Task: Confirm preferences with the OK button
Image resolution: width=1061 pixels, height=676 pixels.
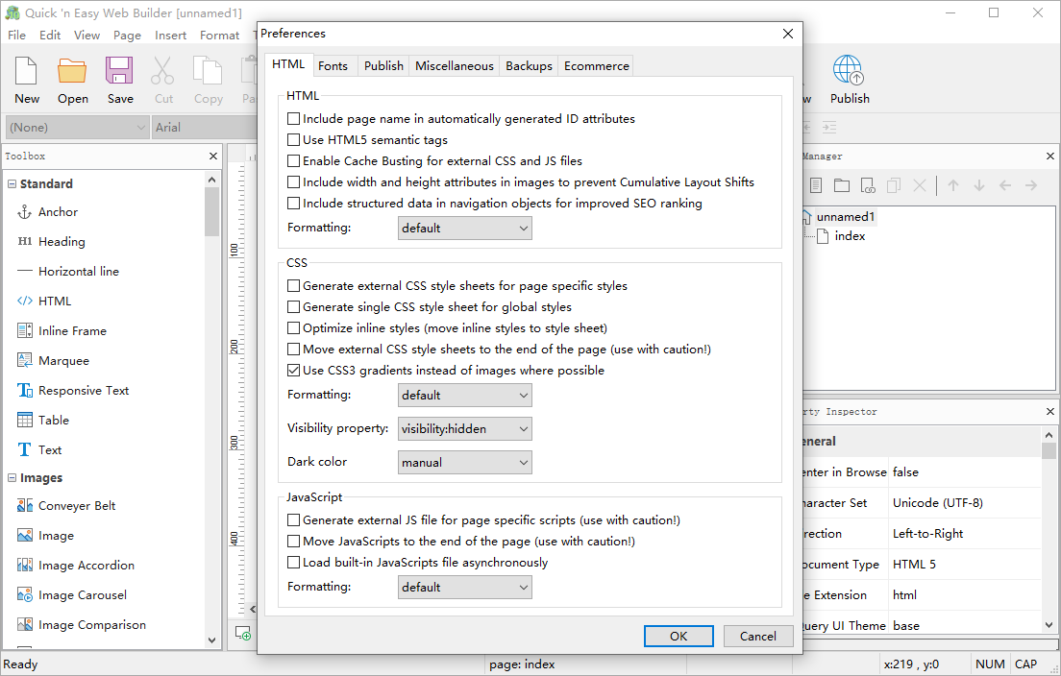Action: 679,636
